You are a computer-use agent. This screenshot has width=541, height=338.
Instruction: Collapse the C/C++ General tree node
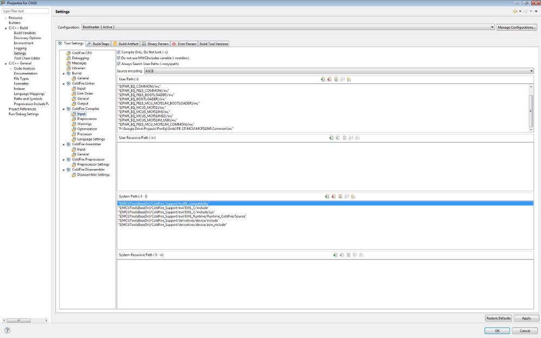(x=5, y=63)
